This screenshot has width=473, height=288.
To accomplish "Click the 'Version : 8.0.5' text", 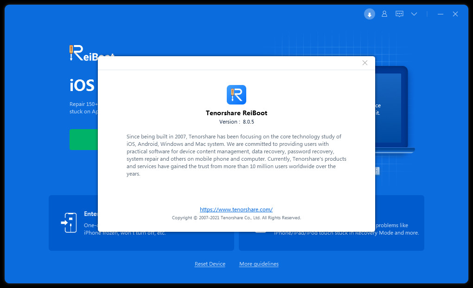I will coord(236,122).
